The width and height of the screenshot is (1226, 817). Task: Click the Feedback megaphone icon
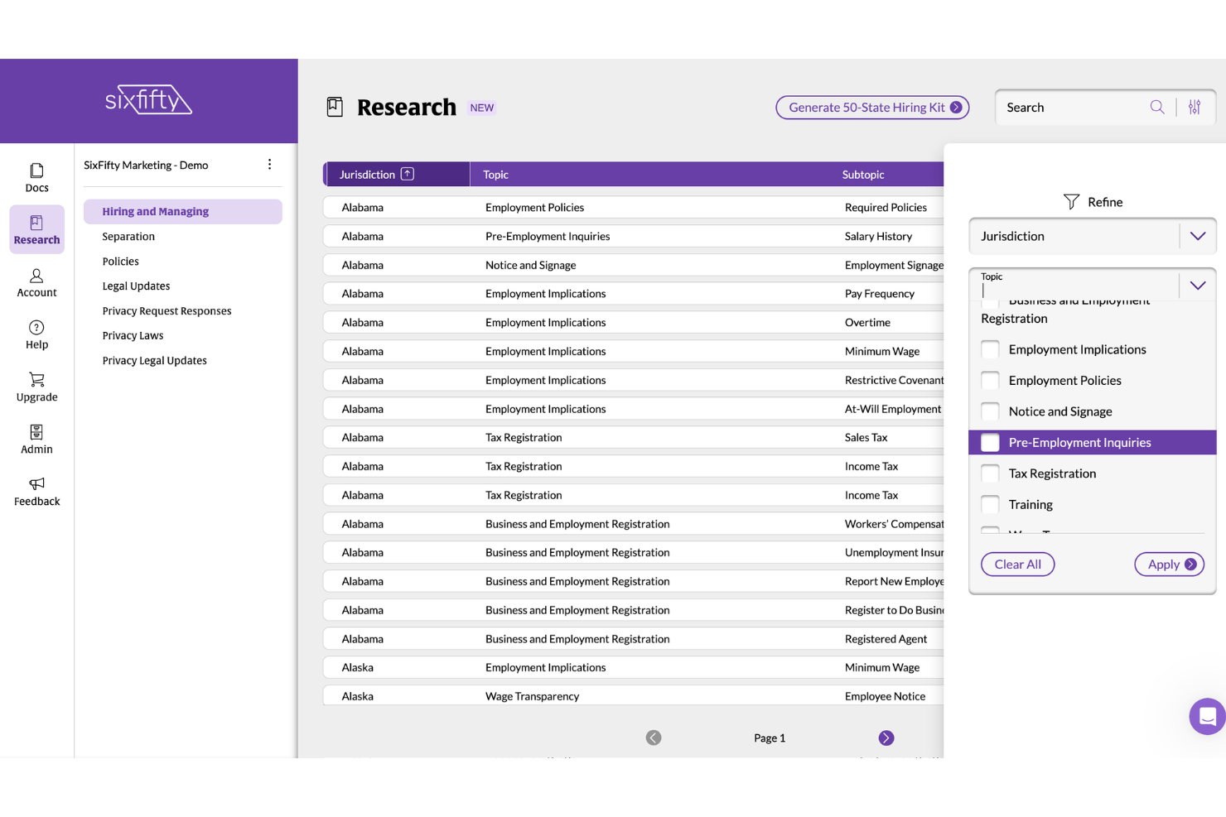point(36,484)
